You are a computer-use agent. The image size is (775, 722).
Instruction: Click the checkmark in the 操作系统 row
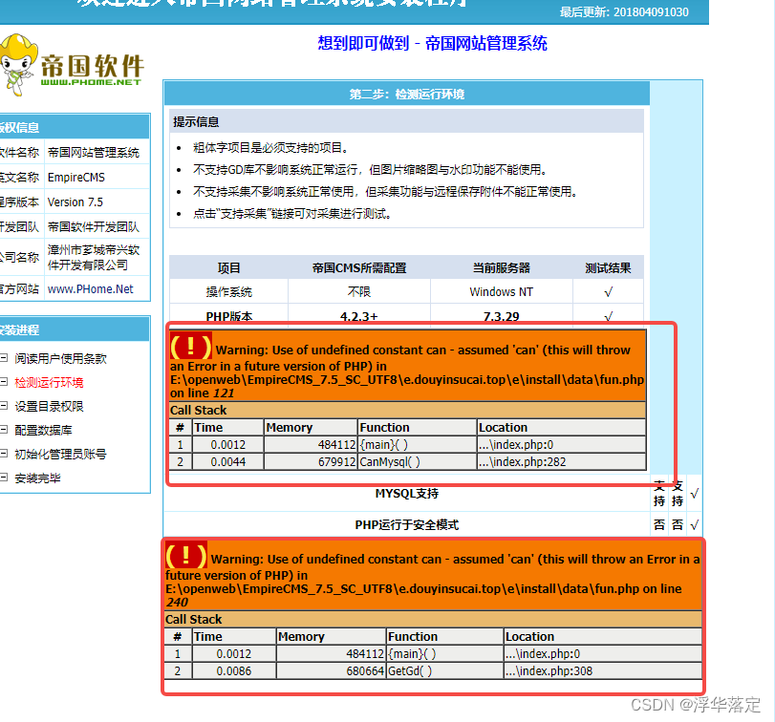coord(609,292)
